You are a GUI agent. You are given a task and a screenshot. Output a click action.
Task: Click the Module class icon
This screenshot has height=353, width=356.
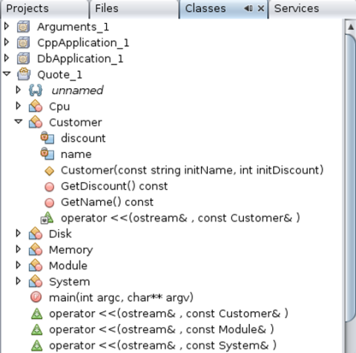click(x=36, y=265)
